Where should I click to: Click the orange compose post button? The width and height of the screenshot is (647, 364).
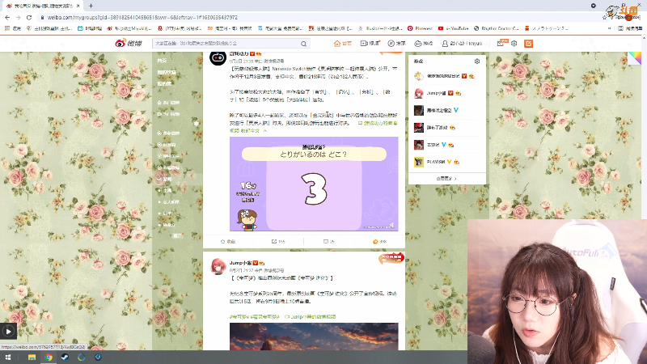pos(528,44)
